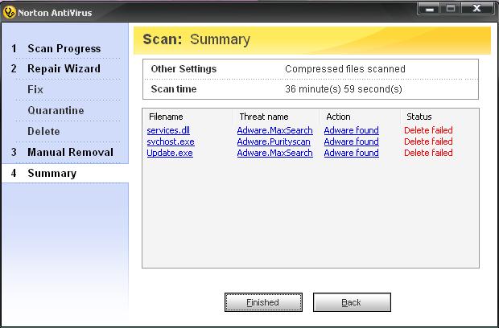499x328 pixels.
Task: Open the Update.exe file link
Action: pyautogui.click(x=170, y=153)
